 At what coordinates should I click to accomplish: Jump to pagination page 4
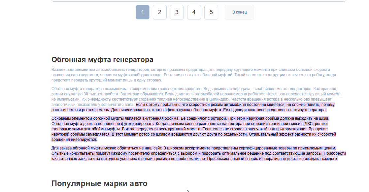(x=194, y=12)
